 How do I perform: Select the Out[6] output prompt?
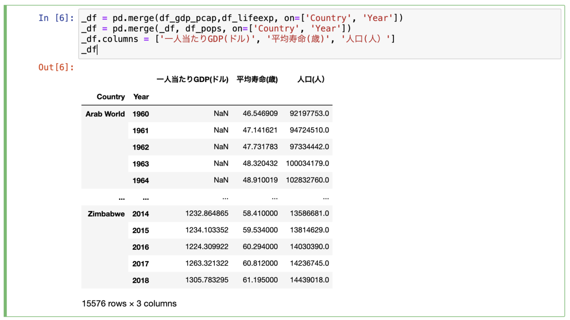56,67
